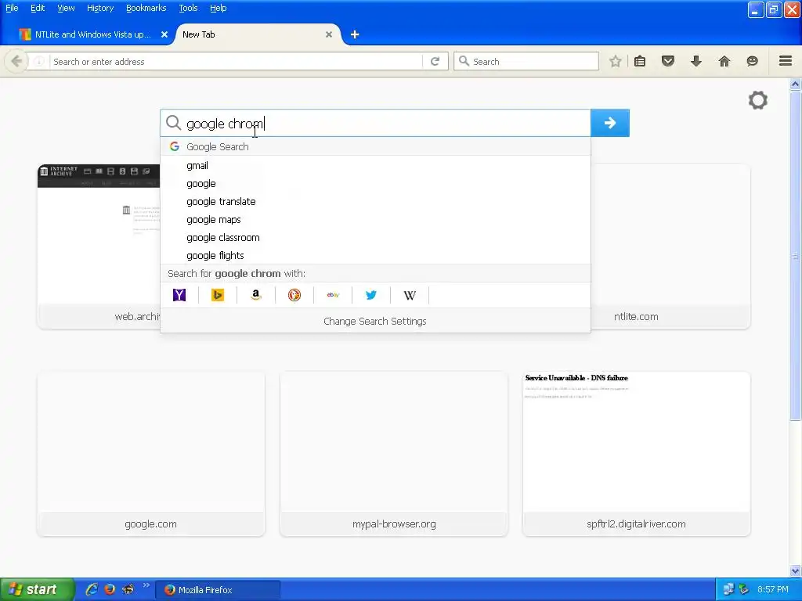Open the web.archive tile
Viewport: 802px width, 601px height.
pos(99,247)
